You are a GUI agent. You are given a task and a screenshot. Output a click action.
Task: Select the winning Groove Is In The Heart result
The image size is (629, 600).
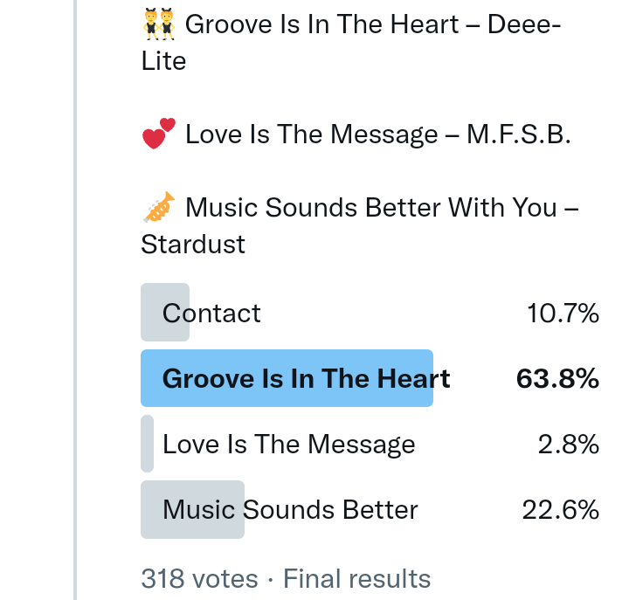coord(306,378)
